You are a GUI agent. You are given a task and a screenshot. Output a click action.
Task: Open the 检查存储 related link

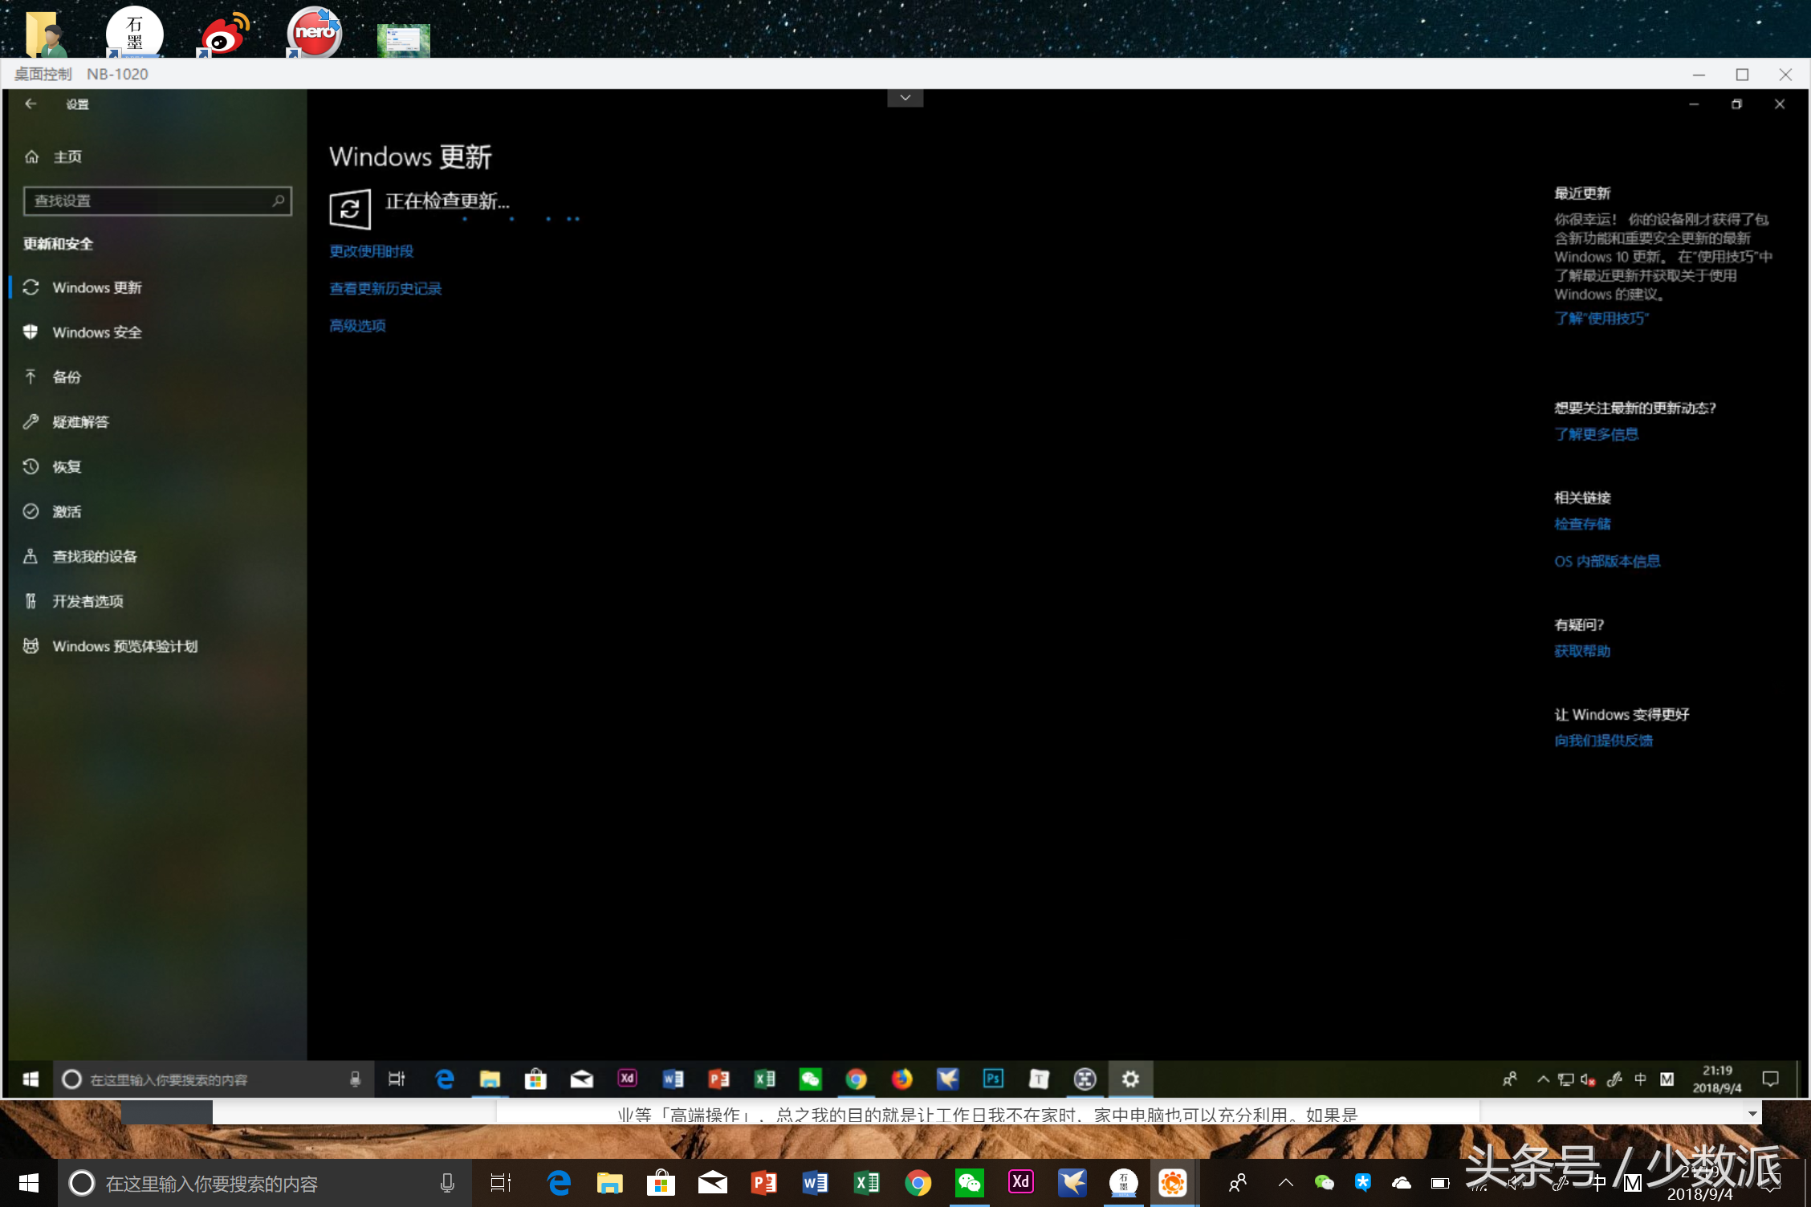[1581, 524]
